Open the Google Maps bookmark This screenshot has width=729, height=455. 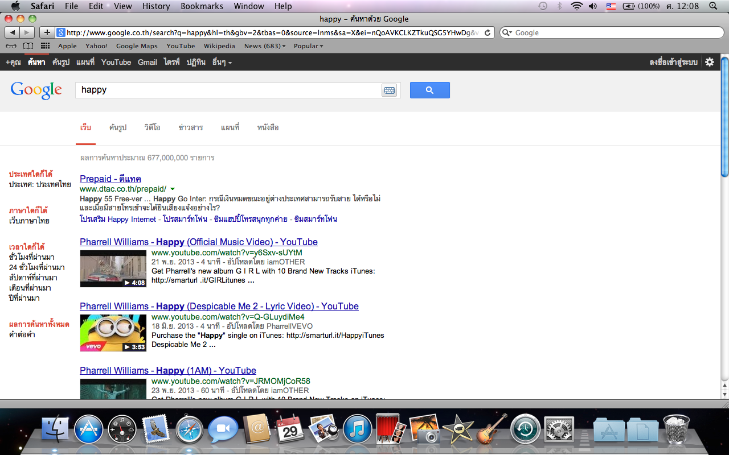137,46
